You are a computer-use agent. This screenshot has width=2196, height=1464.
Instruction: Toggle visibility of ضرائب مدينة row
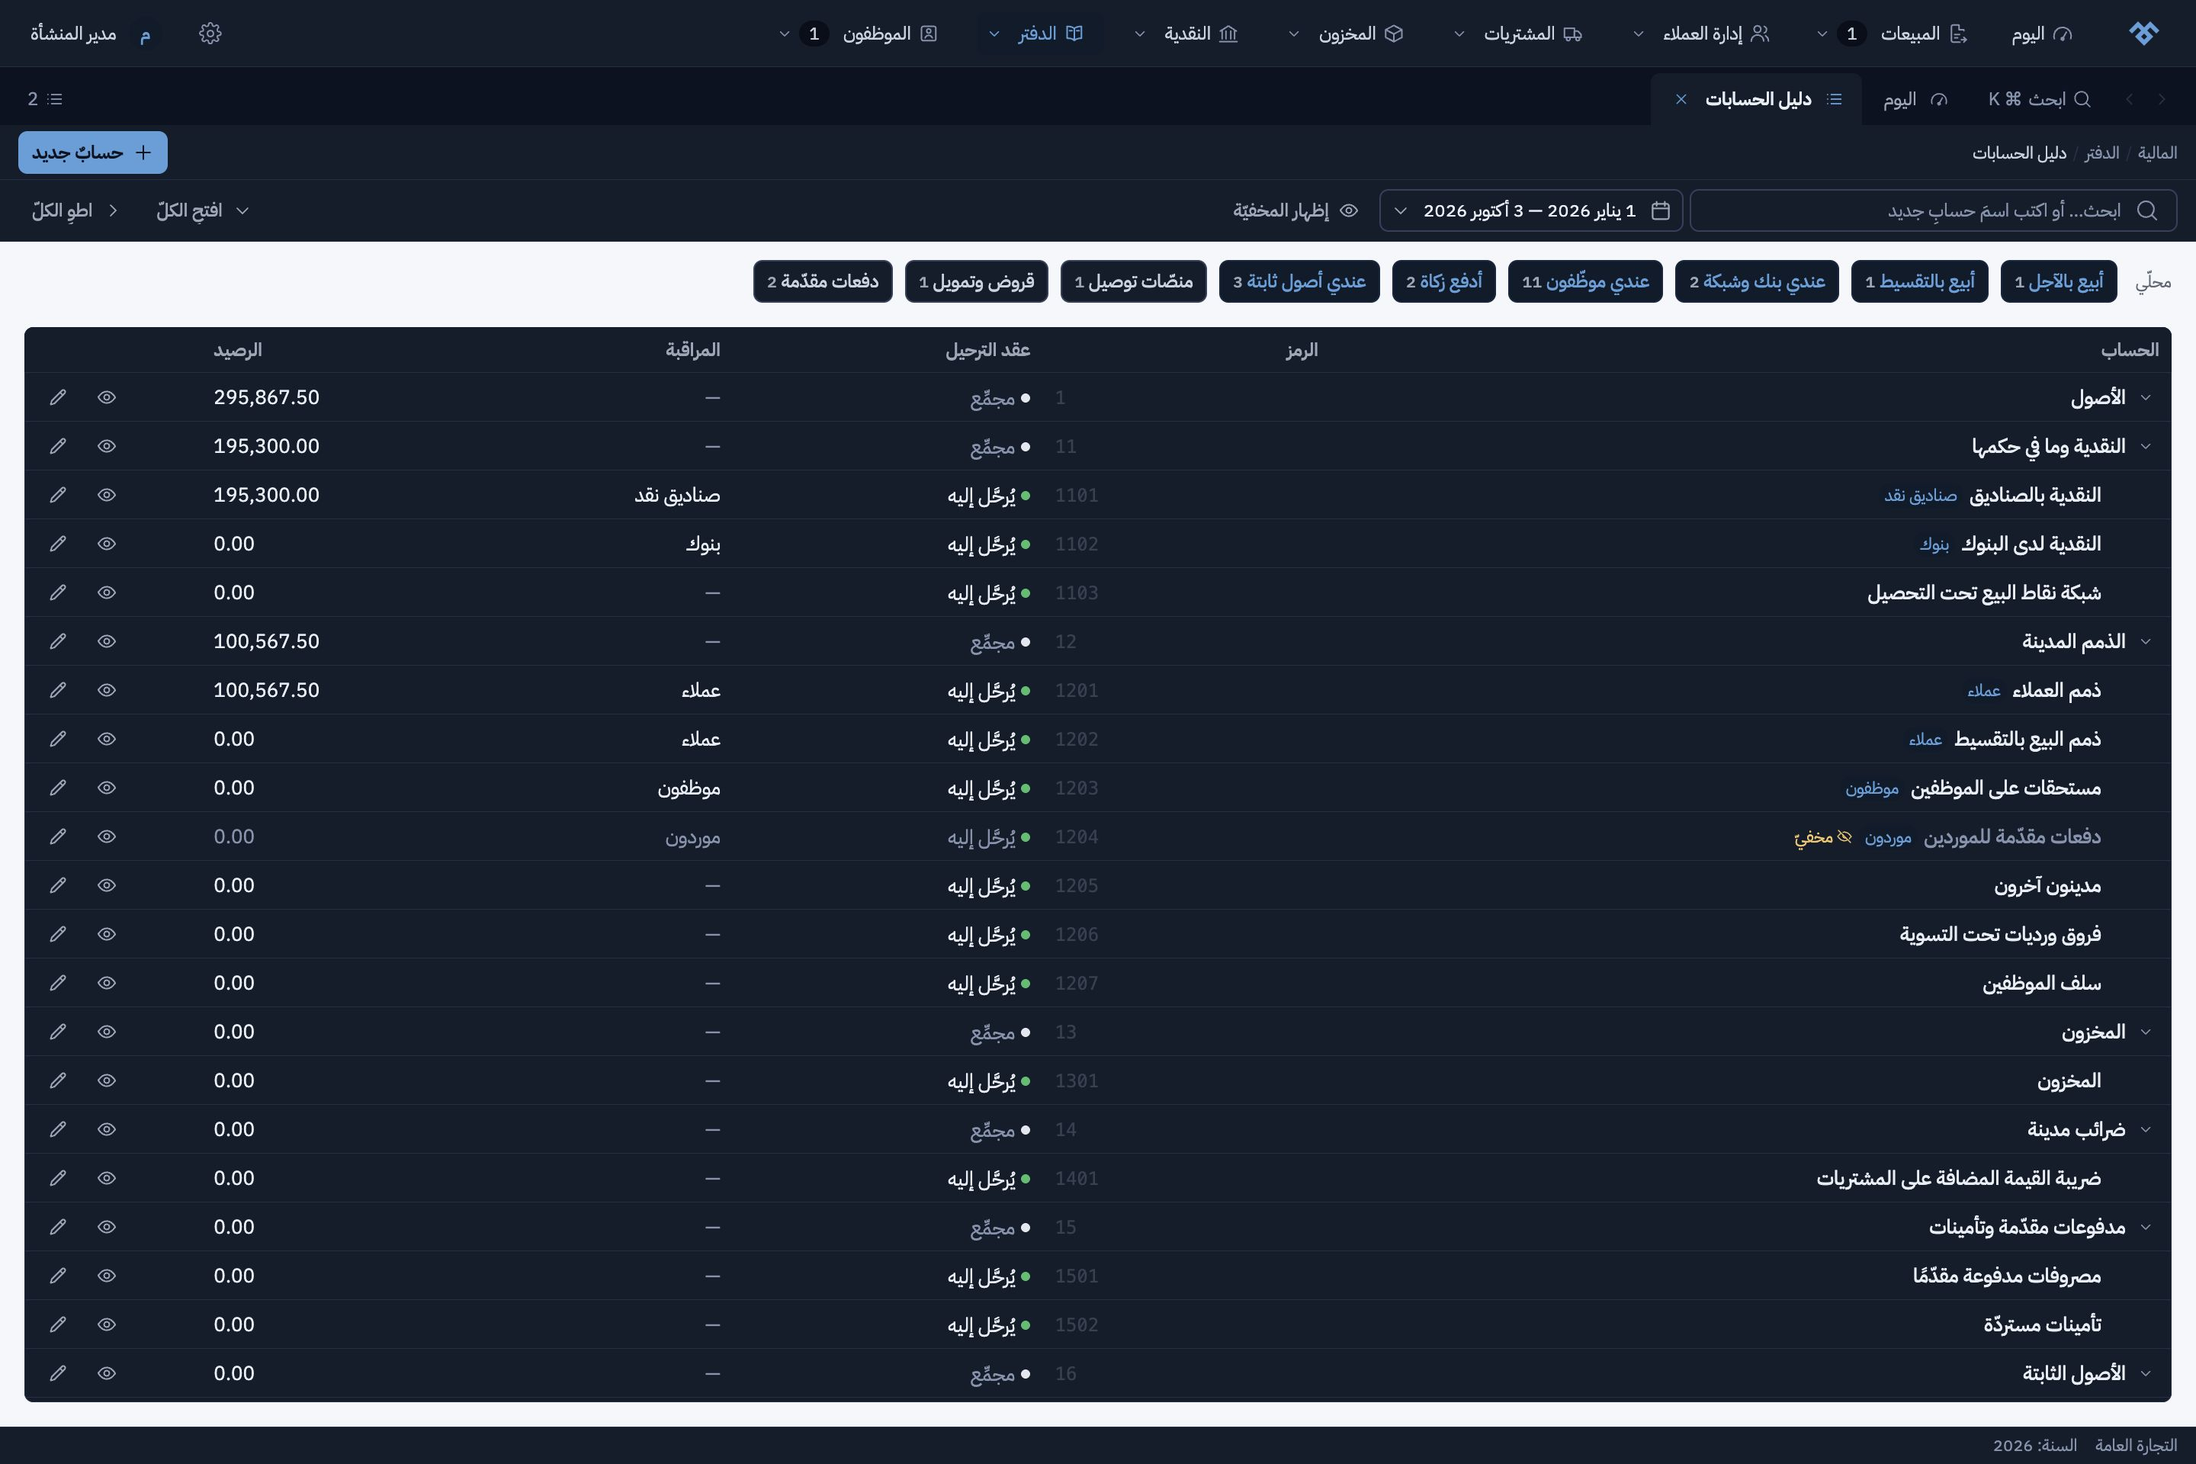coord(107,1128)
